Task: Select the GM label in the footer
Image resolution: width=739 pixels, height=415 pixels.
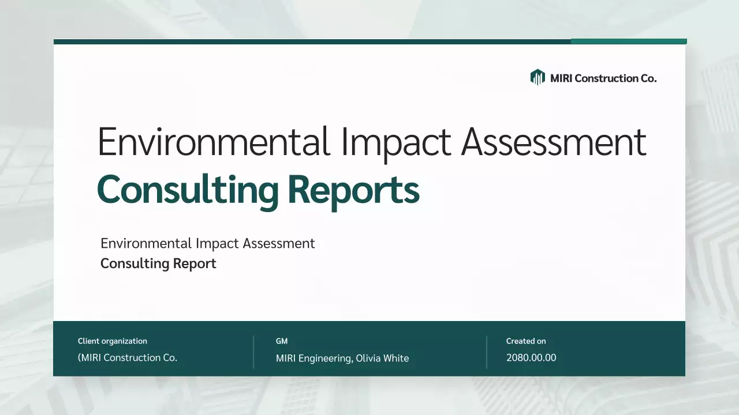Action: 281,341
